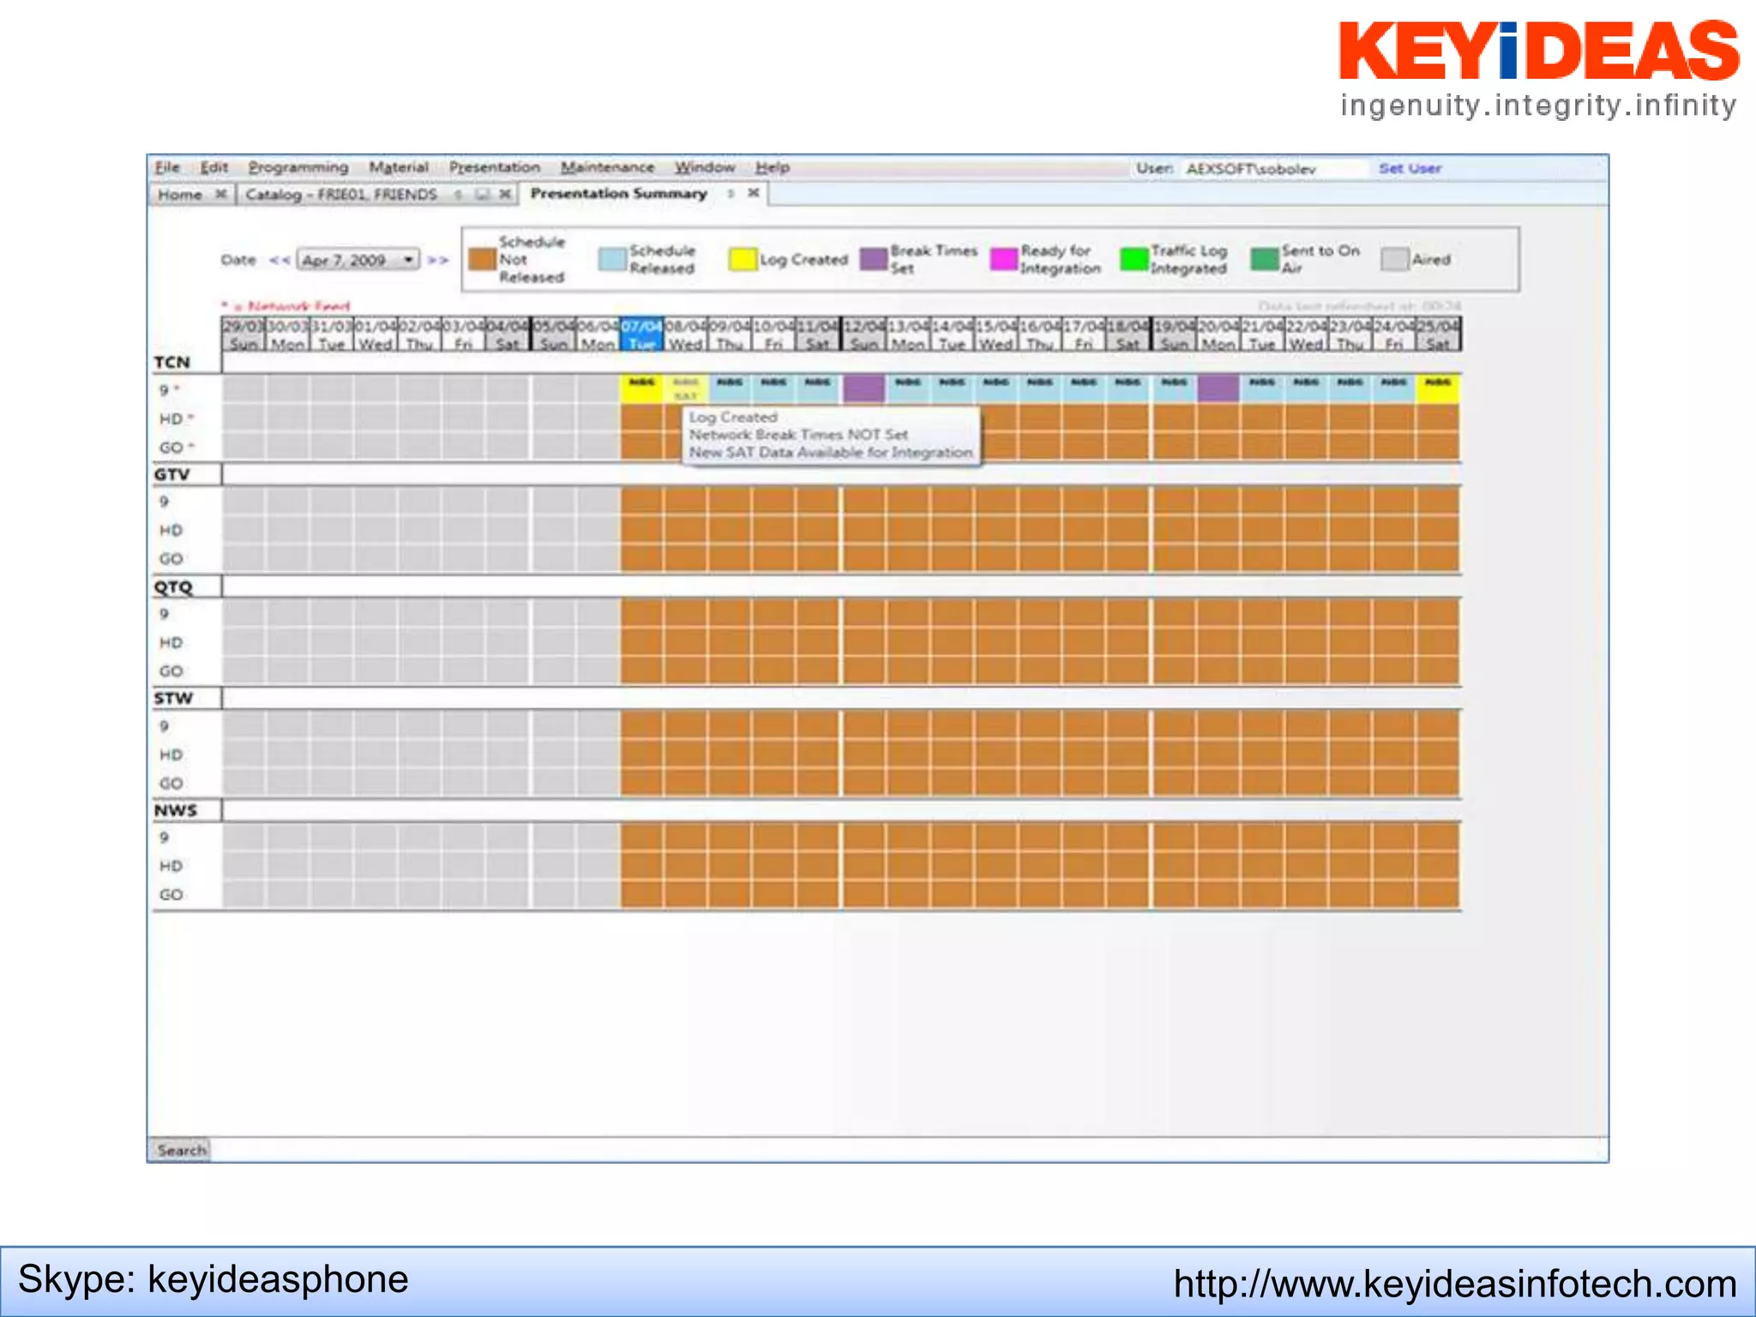Click the NWS group header

click(176, 810)
